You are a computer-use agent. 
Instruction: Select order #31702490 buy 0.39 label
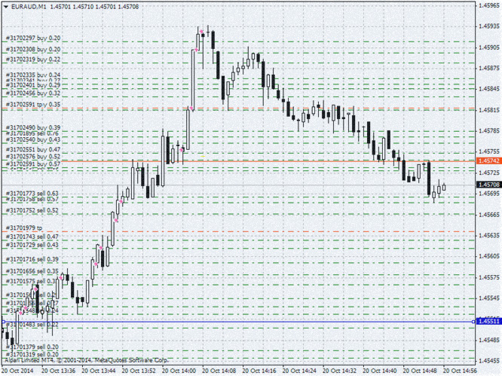click(x=32, y=128)
